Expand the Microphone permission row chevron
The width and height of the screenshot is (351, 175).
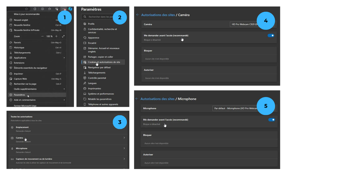tap(124, 148)
